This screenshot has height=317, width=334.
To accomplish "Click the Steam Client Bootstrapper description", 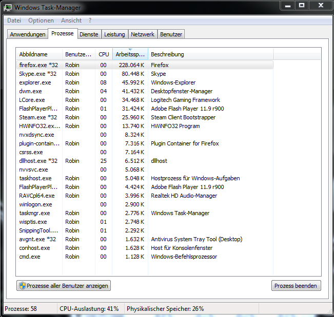I will (183, 117).
